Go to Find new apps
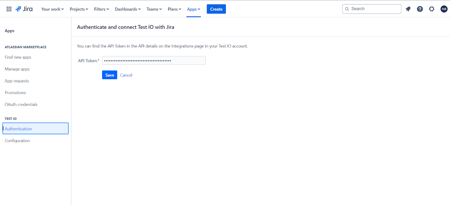This screenshot has width=450, height=205. [x=18, y=57]
